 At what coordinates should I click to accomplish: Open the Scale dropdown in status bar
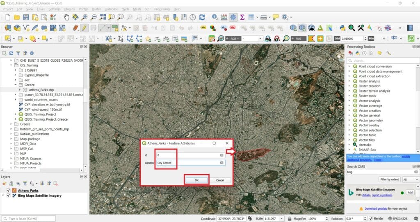click(x=281, y=219)
